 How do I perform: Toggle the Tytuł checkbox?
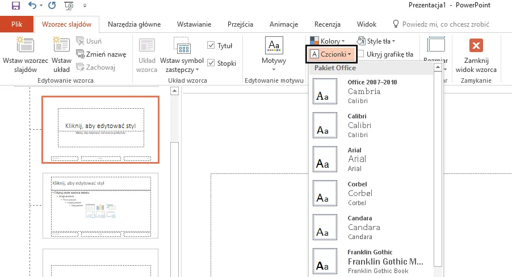coord(211,45)
